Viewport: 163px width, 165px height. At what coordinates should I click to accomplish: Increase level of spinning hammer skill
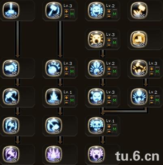(66, 11)
